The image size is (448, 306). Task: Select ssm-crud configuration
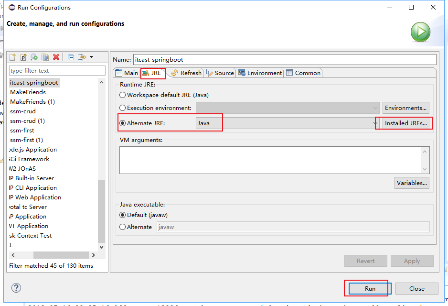click(x=23, y=111)
